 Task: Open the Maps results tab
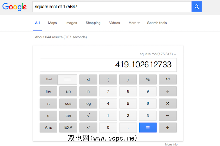point(52,23)
